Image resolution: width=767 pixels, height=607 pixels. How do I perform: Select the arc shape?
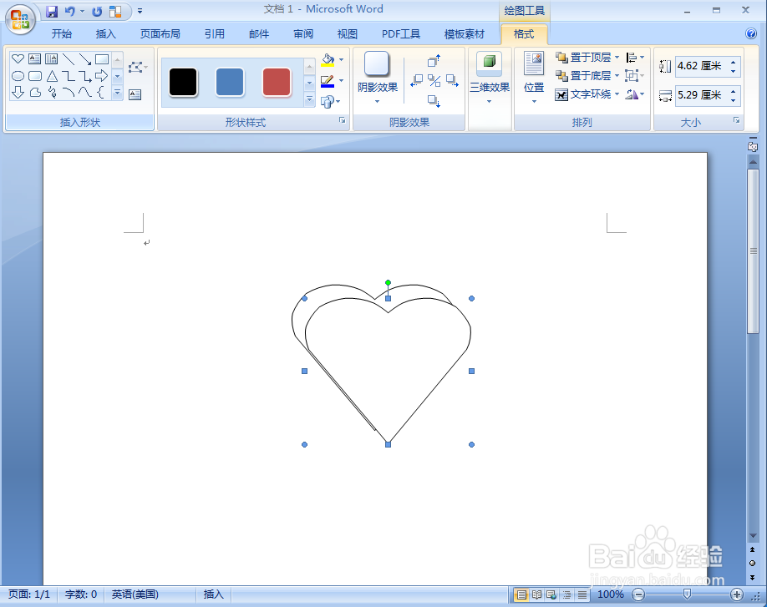(69, 93)
